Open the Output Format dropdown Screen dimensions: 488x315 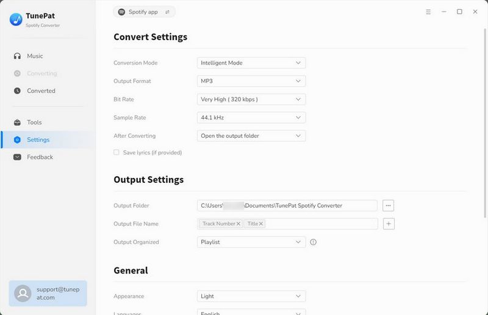[251, 81]
